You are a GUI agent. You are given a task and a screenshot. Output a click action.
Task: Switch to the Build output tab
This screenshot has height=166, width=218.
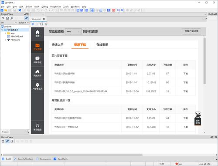pos(7,159)
